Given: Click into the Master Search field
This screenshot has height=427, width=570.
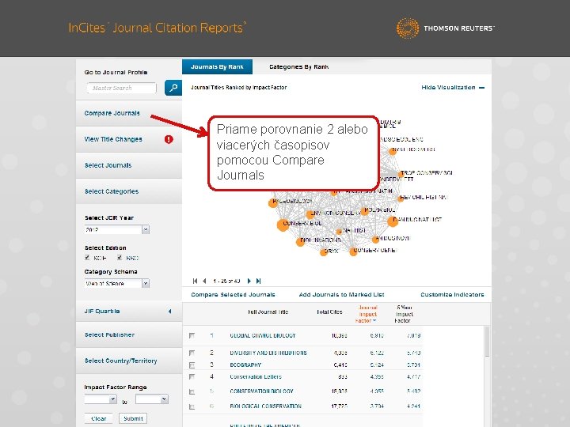Looking at the screenshot, I should (x=121, y=88).
